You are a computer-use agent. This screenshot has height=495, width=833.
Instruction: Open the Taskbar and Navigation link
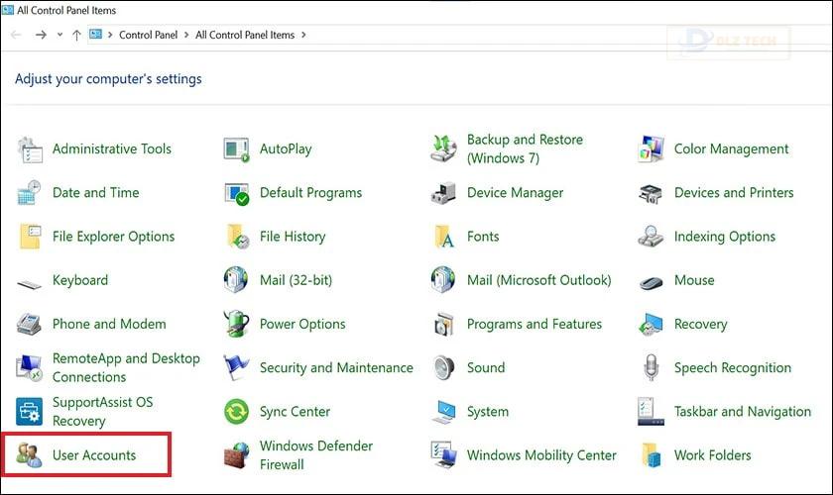tap(743, 412)
